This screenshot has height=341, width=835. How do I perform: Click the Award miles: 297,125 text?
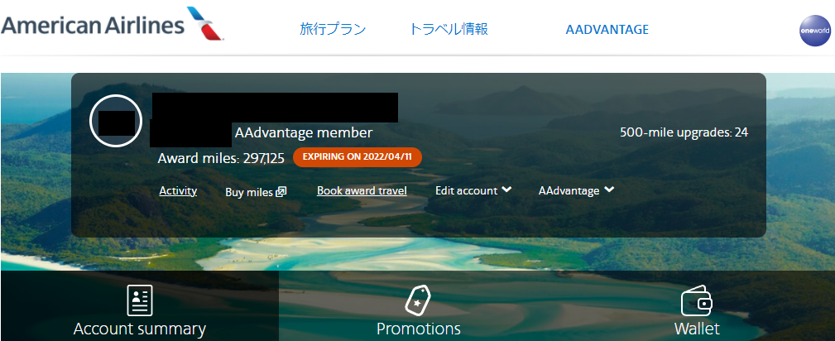tap(221, 158)
